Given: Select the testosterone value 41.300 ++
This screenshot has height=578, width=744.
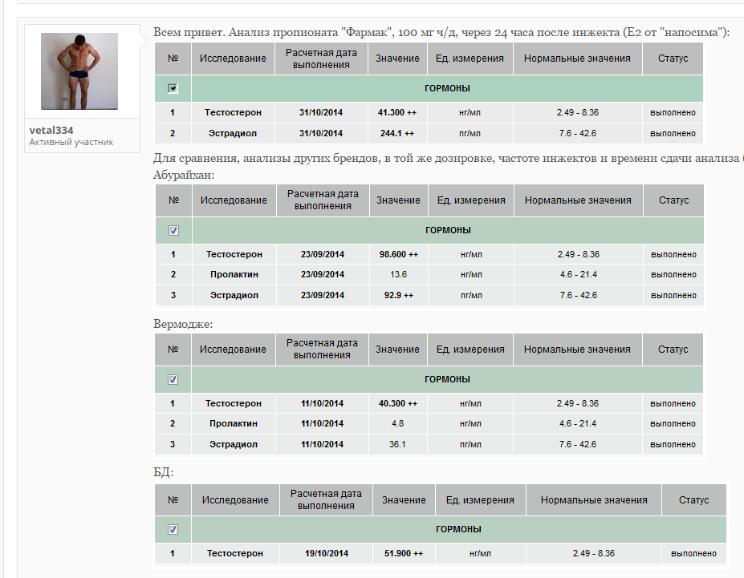Looking at the screenshot, I should [x=397, y=113].
